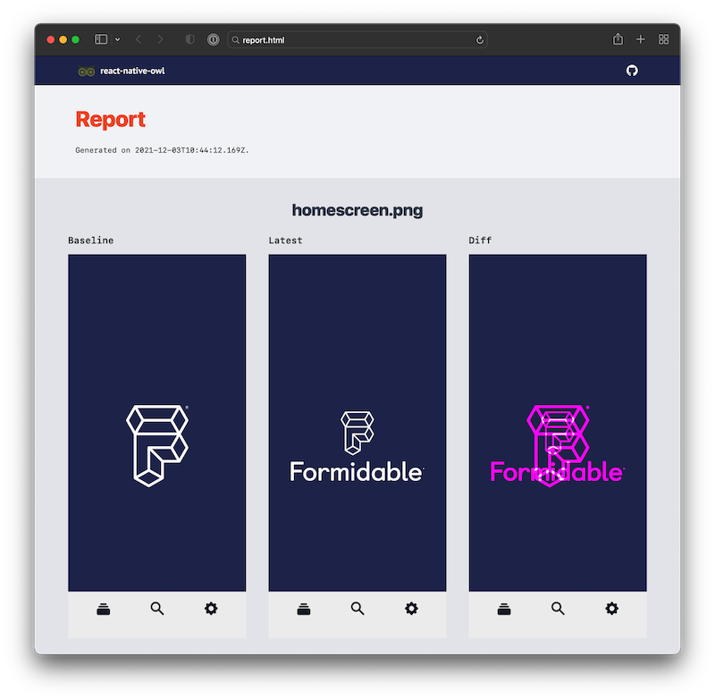Click the Baseline screenshot image
The width and height of the screenshot is (715, 700).
tap(157, 445)
